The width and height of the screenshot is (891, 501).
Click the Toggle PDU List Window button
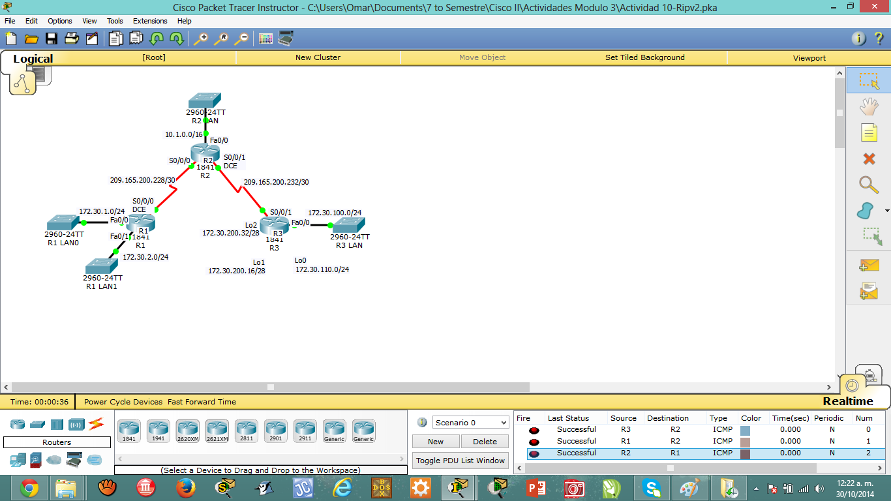(460, 461)
